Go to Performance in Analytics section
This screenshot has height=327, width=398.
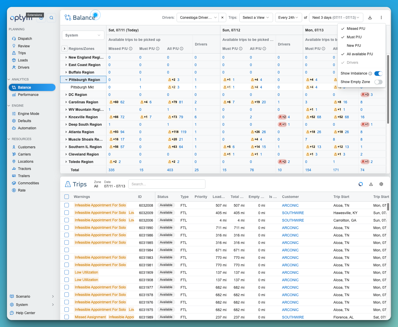click(x=28, y=95)
